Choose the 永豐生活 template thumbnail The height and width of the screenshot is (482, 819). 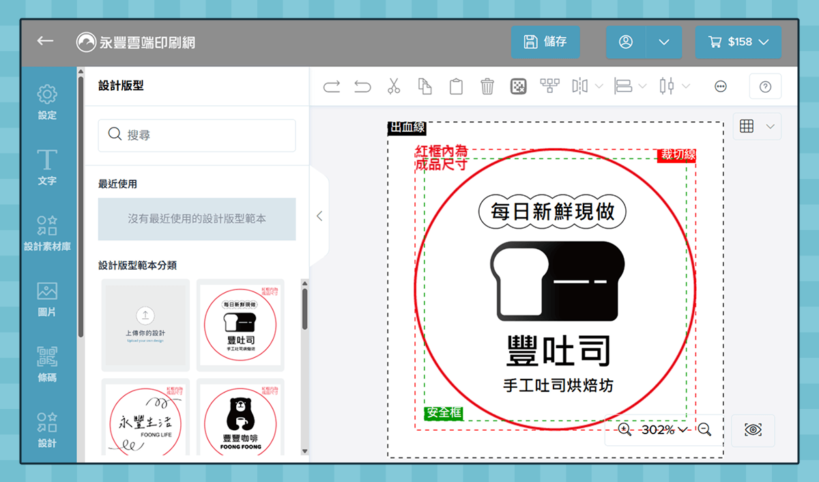click(145, 417)
